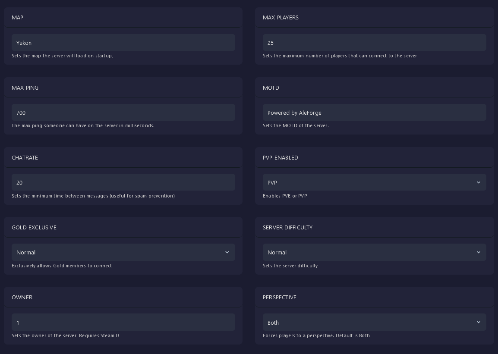Click the chevron arrow in Perspective selector

click(478, 323)
